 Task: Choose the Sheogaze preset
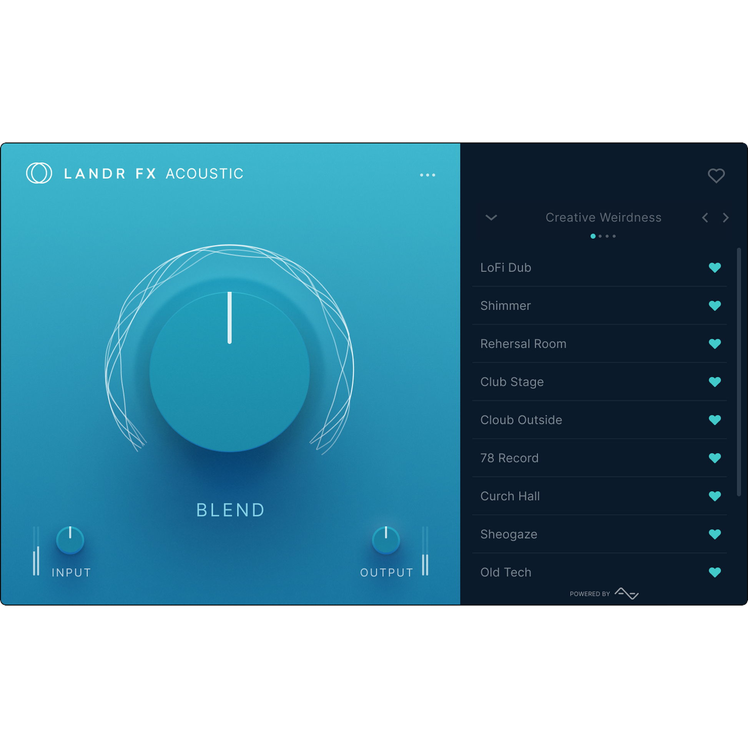pos(509,534)
